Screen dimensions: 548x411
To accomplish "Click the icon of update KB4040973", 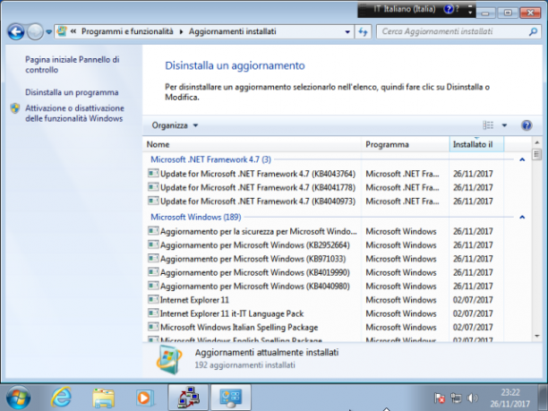I will pos(153,201).
